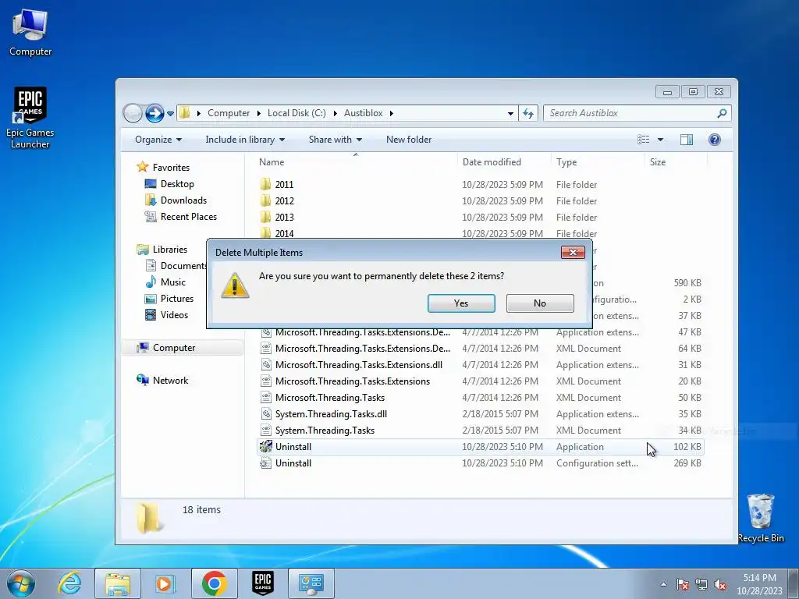799x599 pixels.
Task: Cancel deletion with the No button
Action: [540, 303]
